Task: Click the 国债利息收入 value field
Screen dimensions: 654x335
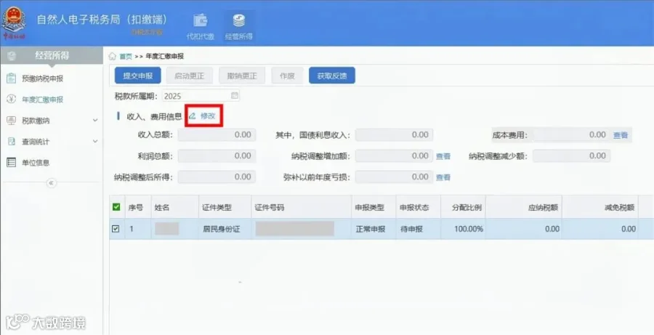Action: click(x=394, y=134)
